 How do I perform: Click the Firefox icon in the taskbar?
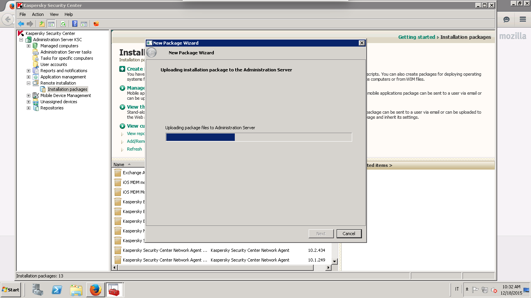point(95,289)
